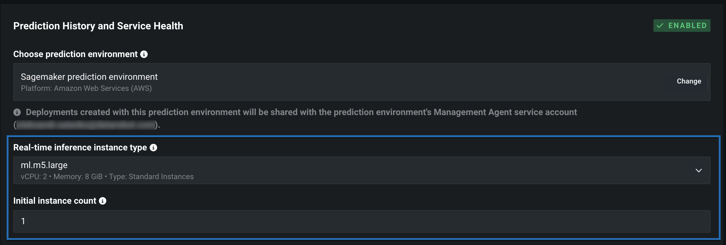
Task: Click info icon before the Deployments notice
Action: [x=17, y=112]
